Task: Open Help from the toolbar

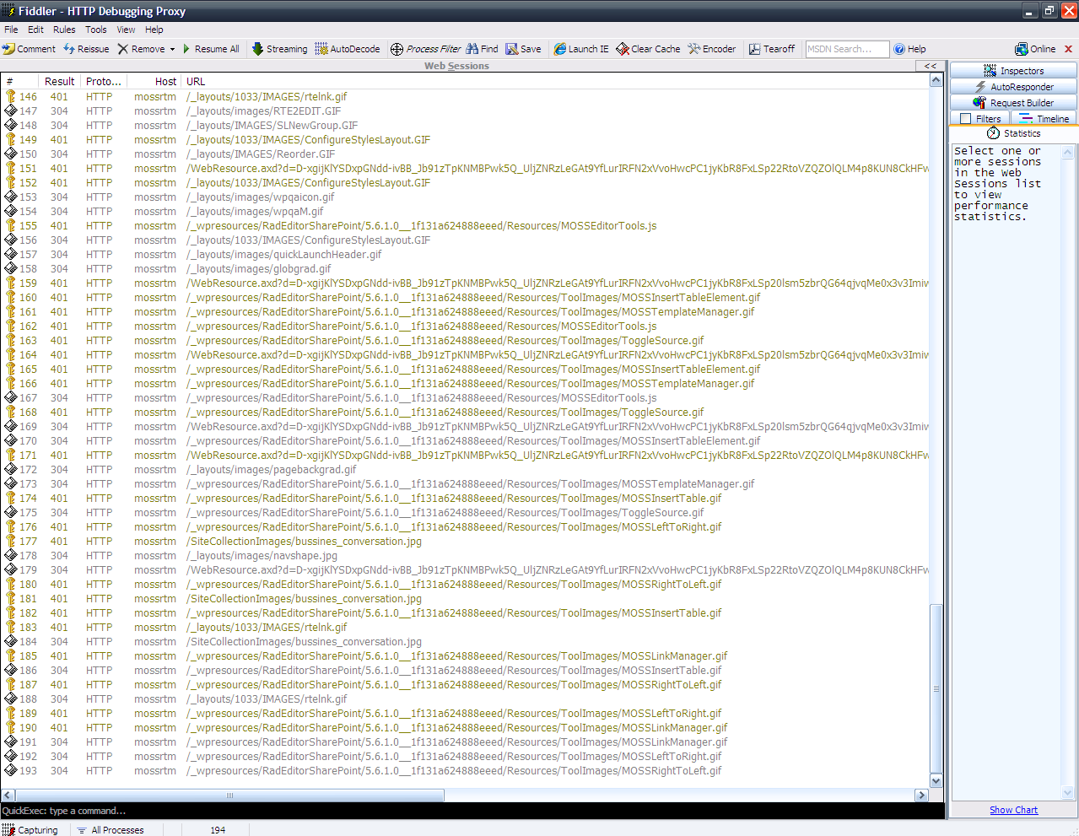Action: [909, 49]
